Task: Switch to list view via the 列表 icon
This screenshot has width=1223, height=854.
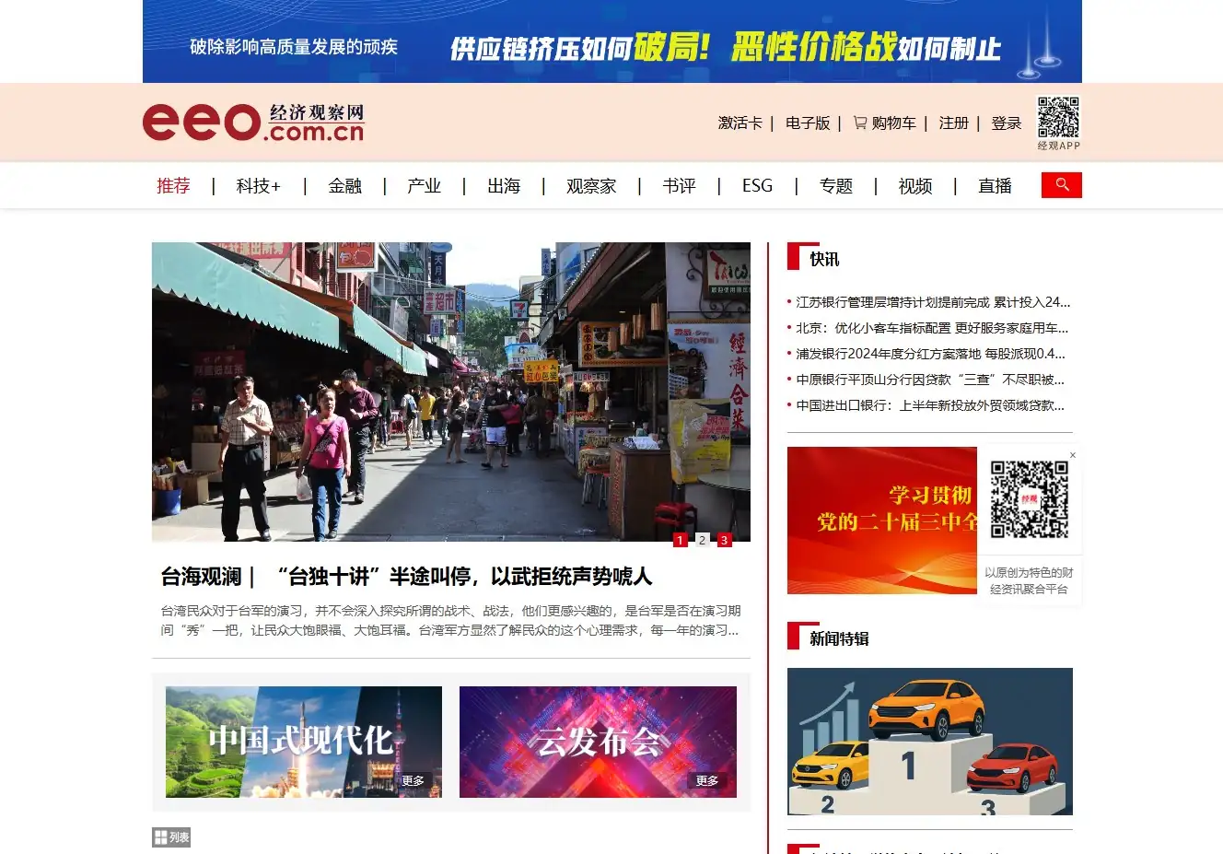Action: click(x=171, y=836)
